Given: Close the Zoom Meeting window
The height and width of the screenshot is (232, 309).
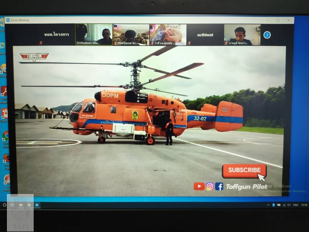Looking at the screenshot, I should tap(289, 20).
